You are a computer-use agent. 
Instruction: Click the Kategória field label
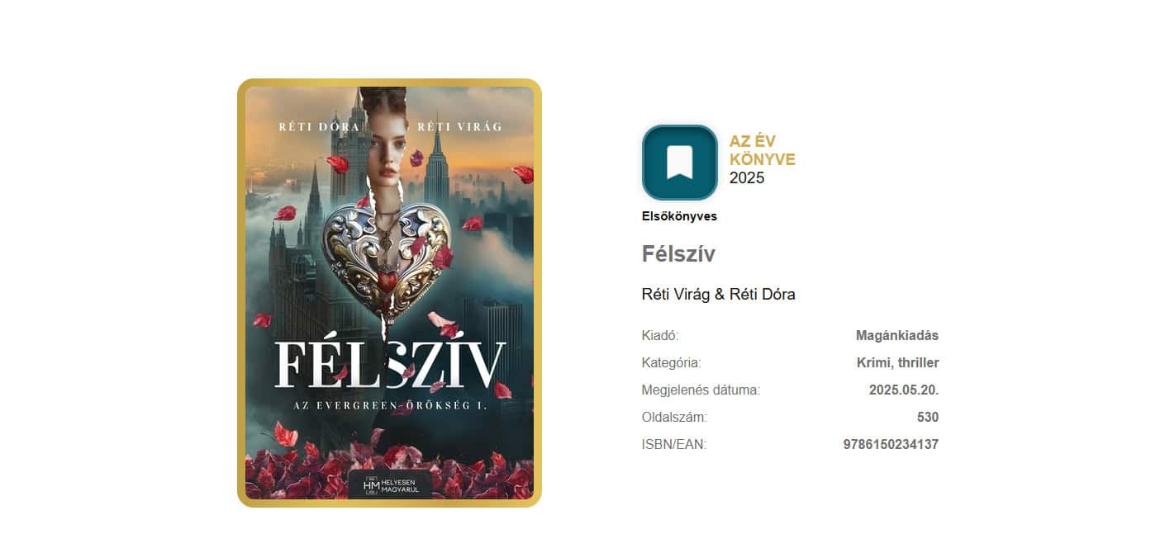(671, 363)
